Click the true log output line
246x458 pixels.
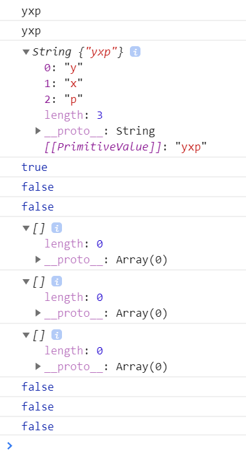(x=123, y=167)
